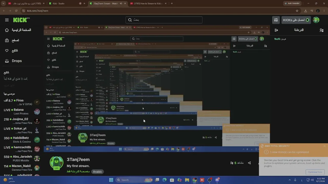Open the Chrome profile avatar

tap(318, 11)
